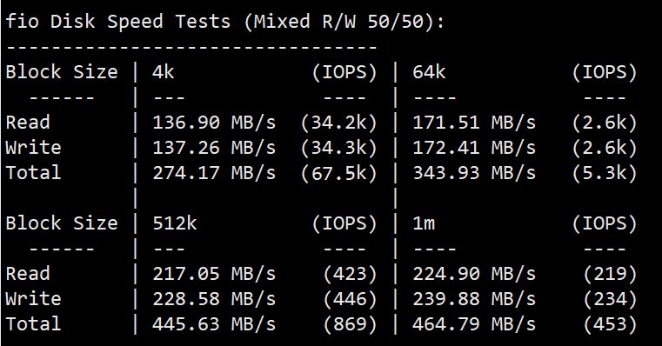Select the 64k block size label

[x=429, y=72]
